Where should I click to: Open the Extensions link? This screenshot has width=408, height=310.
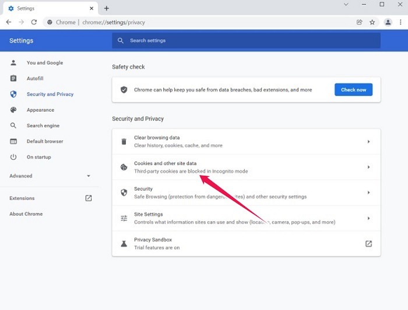point(22,198)
